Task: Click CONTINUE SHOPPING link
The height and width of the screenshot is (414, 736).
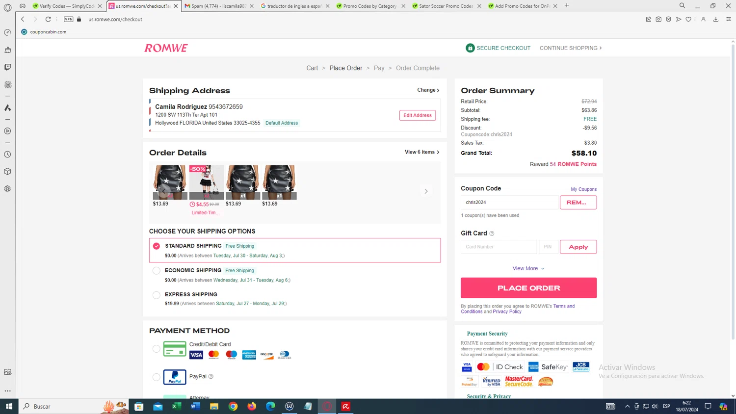Action: tap(571, 48)
